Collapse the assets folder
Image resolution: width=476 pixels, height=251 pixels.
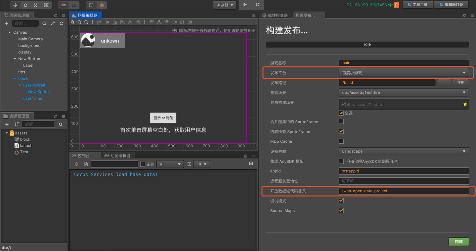[x=7, y=133]
